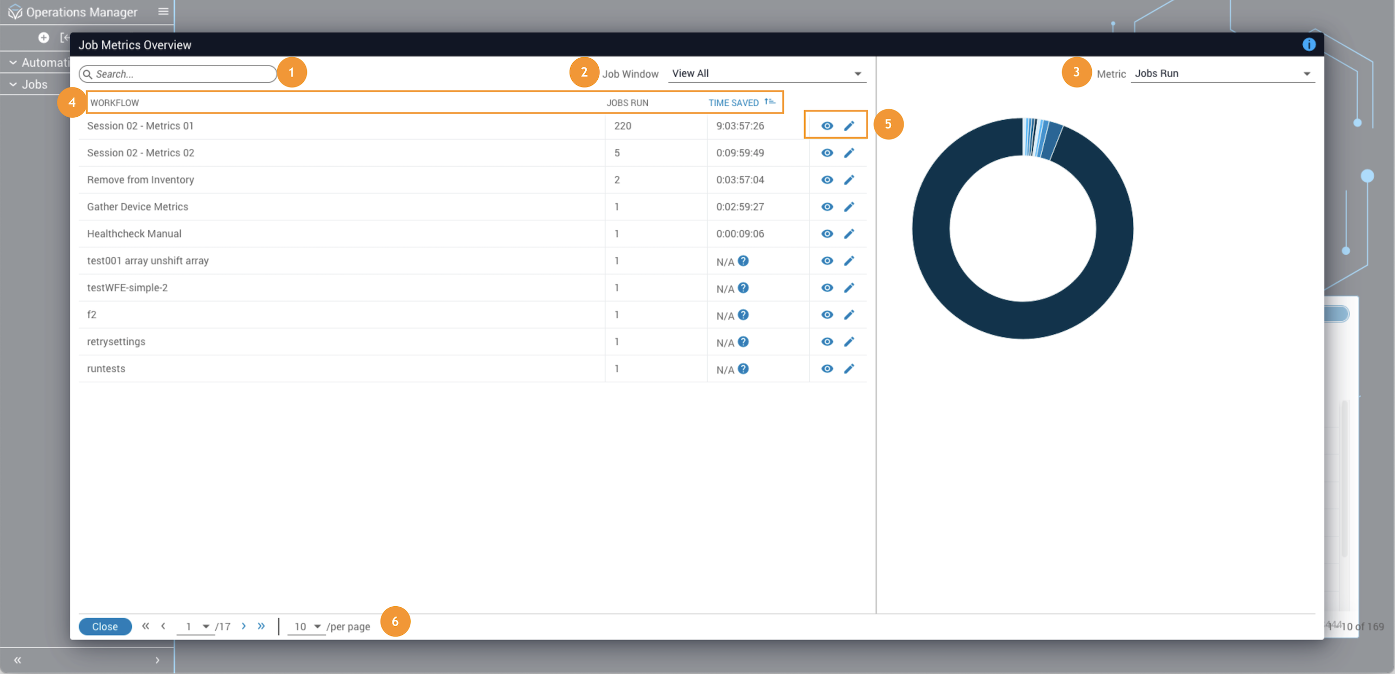Sort by the Jobs Run column header
The width and height of the screenshot is (1395, 674).
click(x=627, y=103)
